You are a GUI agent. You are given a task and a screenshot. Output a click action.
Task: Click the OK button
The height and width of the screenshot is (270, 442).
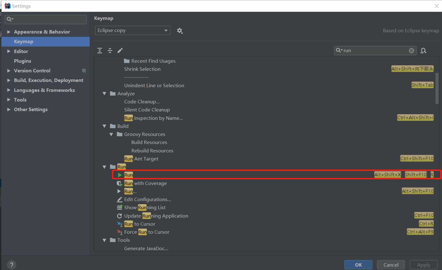click(358, 265)
